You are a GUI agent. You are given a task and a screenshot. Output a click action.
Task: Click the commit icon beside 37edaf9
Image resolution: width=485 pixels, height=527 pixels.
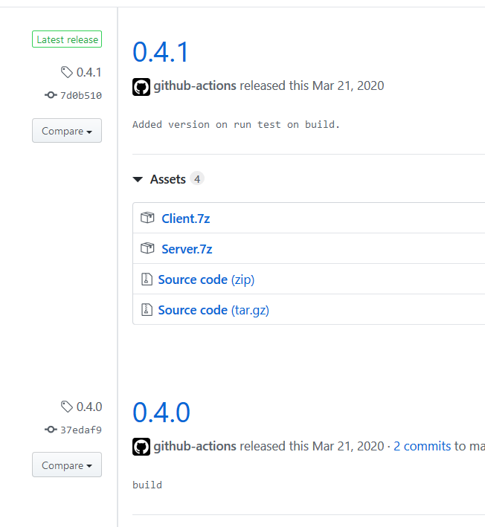click(x=51, y=430)
